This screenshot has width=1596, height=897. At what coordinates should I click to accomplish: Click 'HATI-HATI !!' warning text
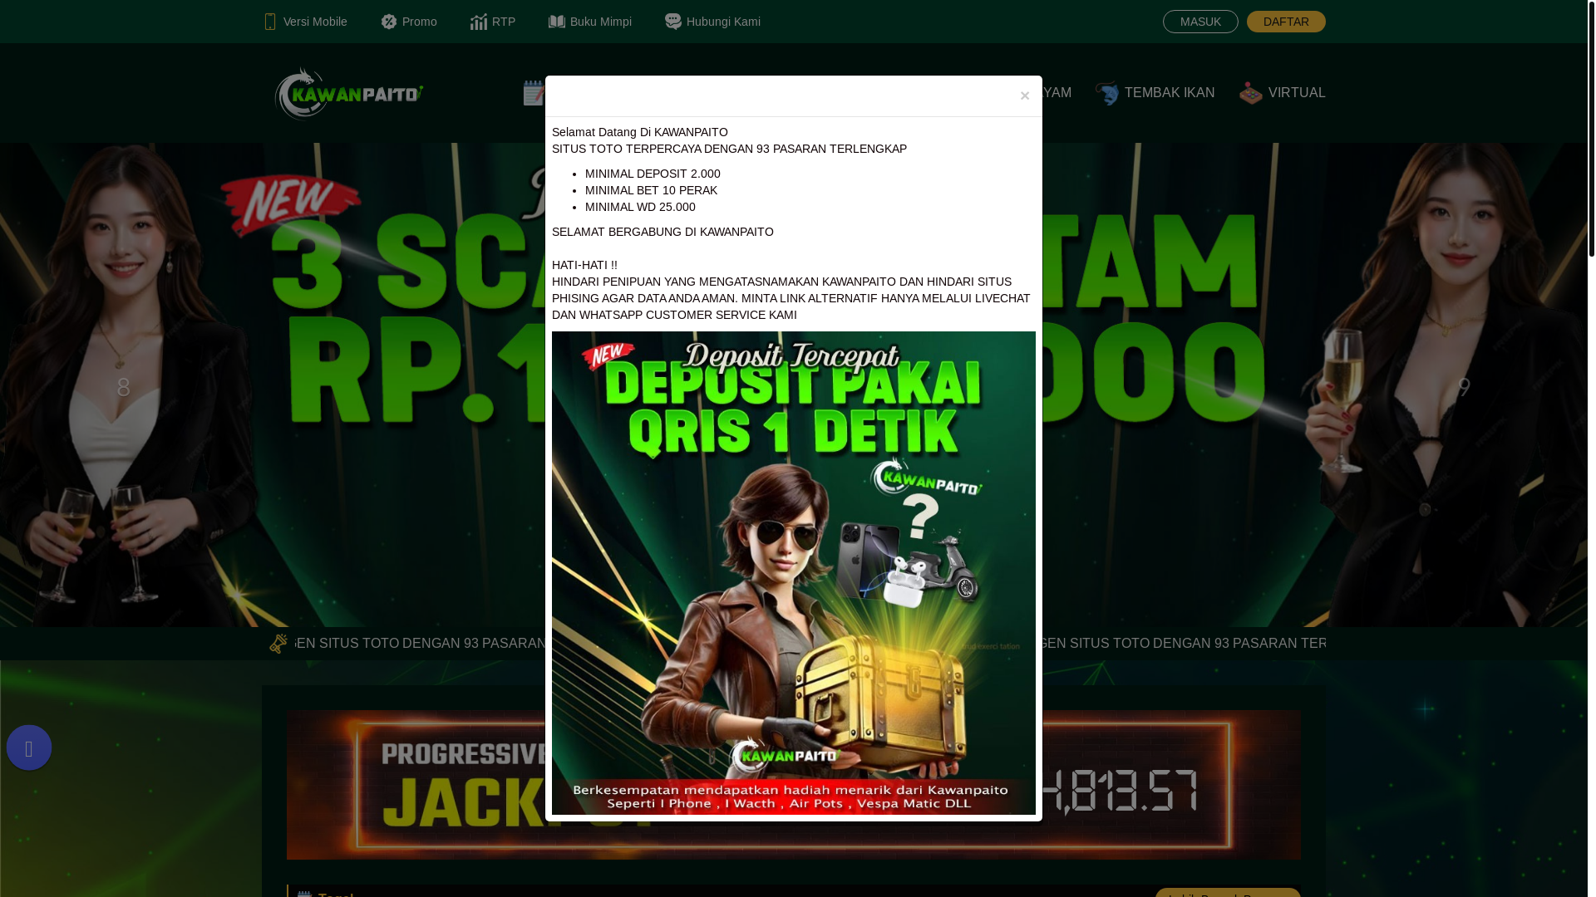pyautogui.click(x=584, y=265)
